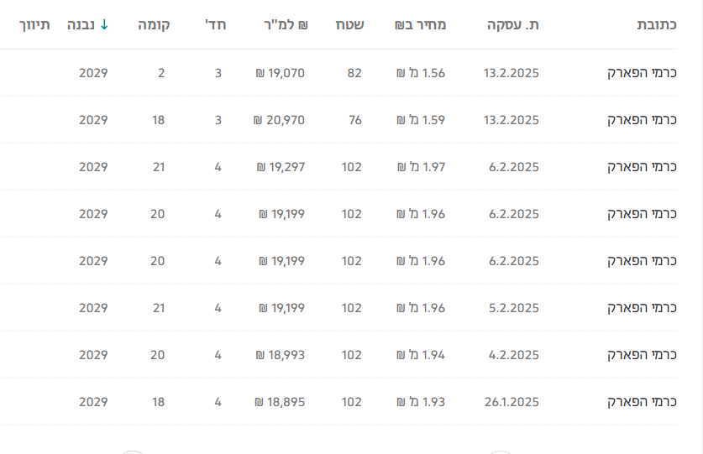The width and height of the screenshot is (703, 454).
Task: Click the 1.97 מ' ₪ price cell
Action: (x=421, y=167)
